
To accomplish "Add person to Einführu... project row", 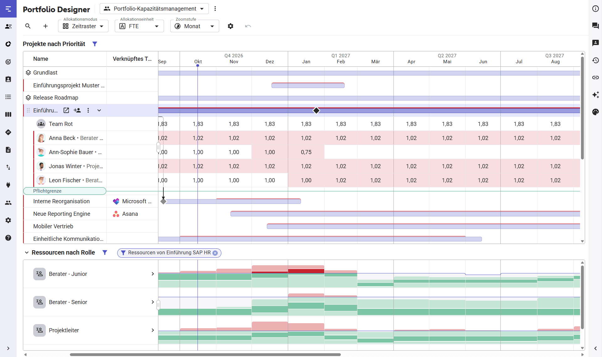I will point(77,110).
